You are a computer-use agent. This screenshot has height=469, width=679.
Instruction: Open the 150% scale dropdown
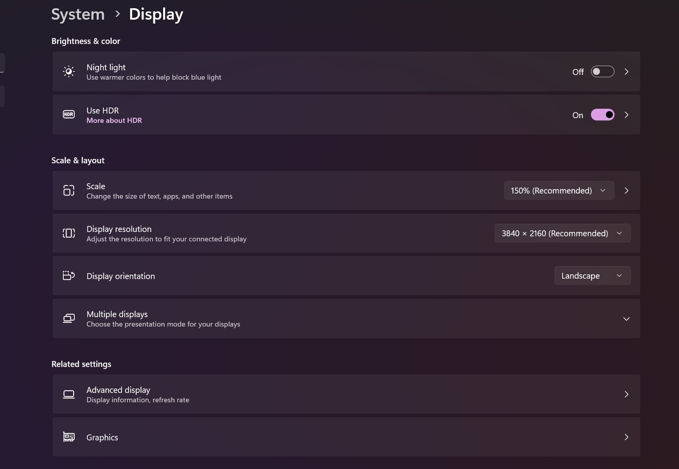pyautogui.click(x=559, y=190)
